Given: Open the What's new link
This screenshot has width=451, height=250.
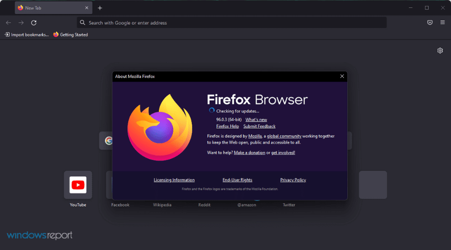Looking at the screenshot, I should point(256,119).
